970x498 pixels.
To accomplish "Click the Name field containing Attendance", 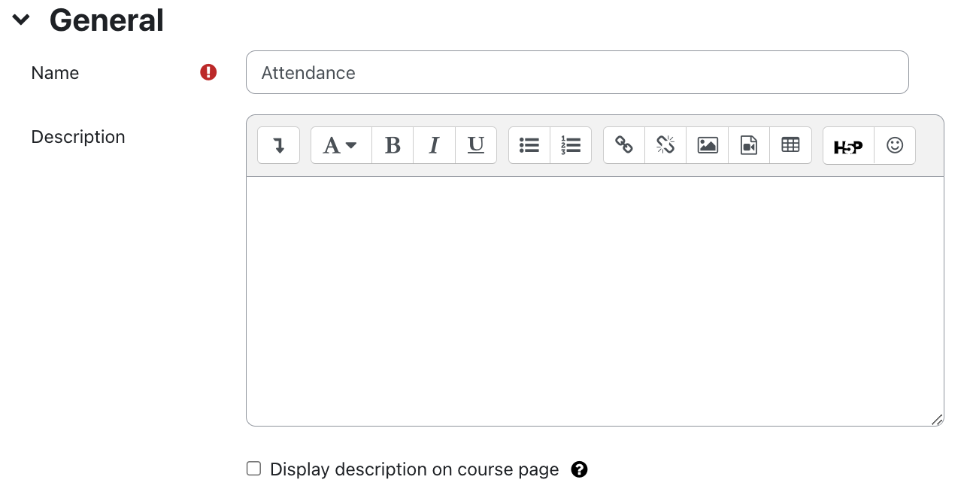I will point(577,72).
